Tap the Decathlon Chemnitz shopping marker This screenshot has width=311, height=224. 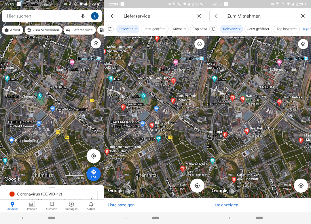[x=53, y=109]
